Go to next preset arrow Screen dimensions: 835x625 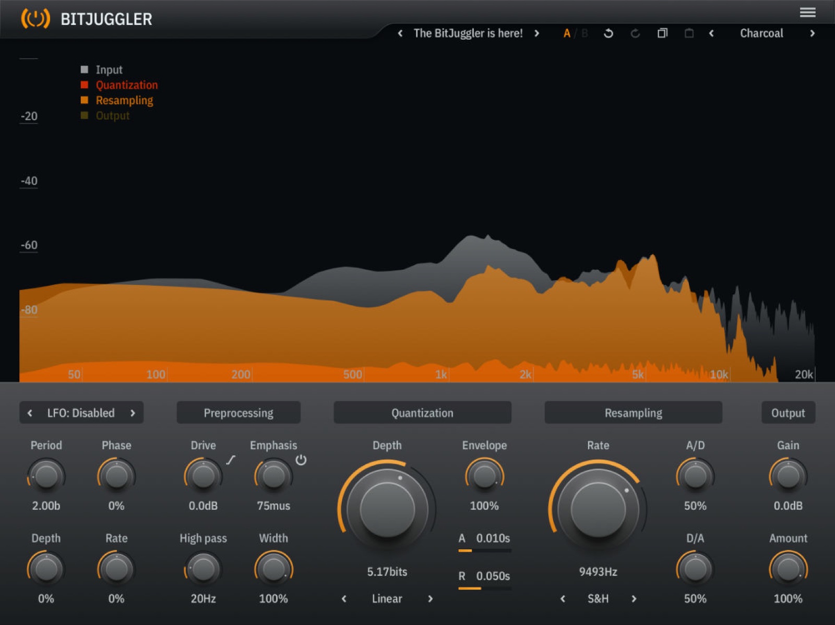(536, 33)
